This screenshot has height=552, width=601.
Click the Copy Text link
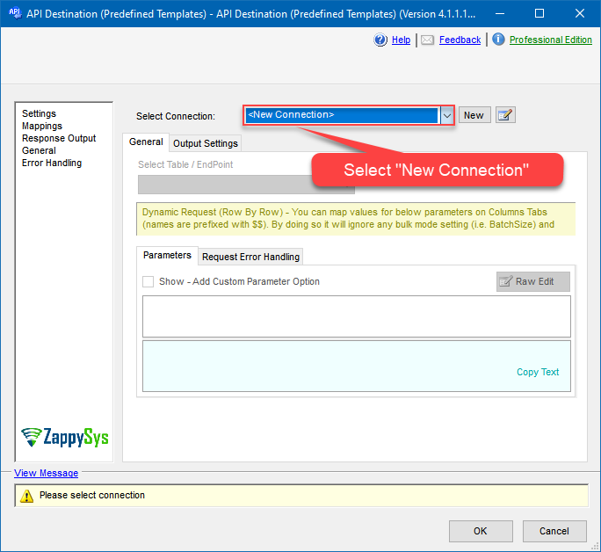[538, 372]
